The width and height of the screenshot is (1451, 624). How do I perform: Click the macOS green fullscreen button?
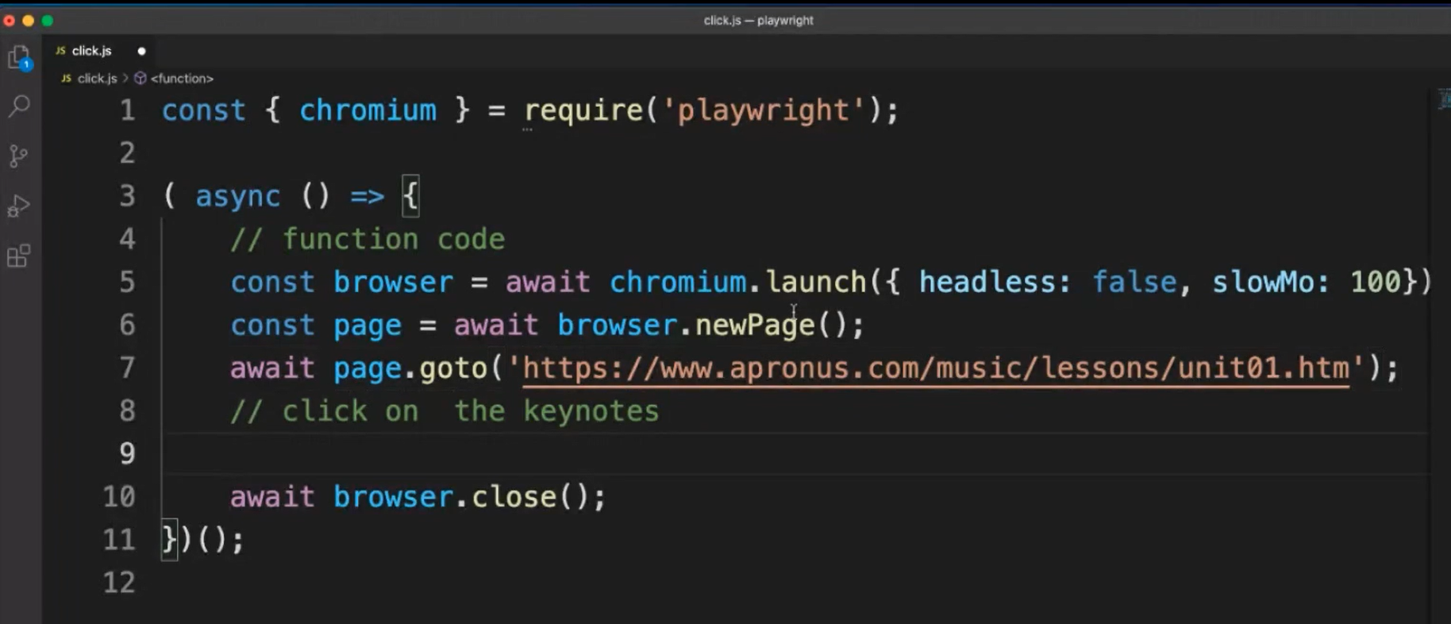(x=47, y=21)
